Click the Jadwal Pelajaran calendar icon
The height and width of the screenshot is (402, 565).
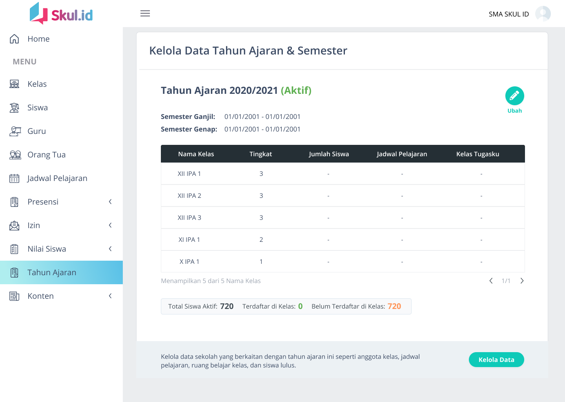[15, 178]
